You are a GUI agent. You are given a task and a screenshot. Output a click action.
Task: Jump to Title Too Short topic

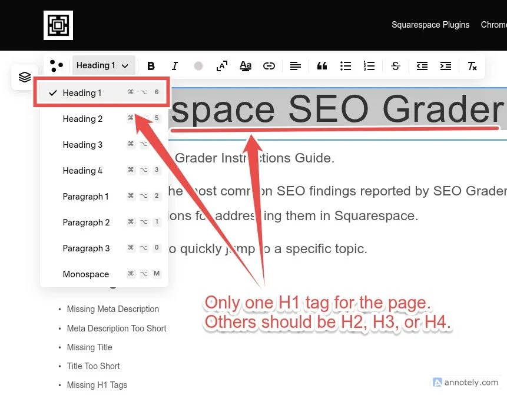tap(93, 366)
